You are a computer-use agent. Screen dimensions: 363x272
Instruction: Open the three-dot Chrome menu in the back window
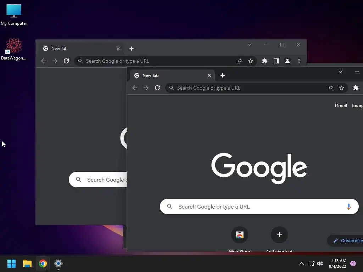[299, 61]
